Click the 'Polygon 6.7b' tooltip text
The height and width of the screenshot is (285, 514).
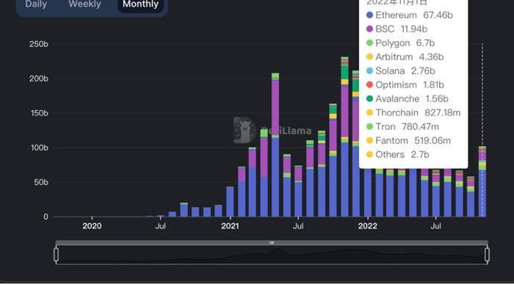405,43
